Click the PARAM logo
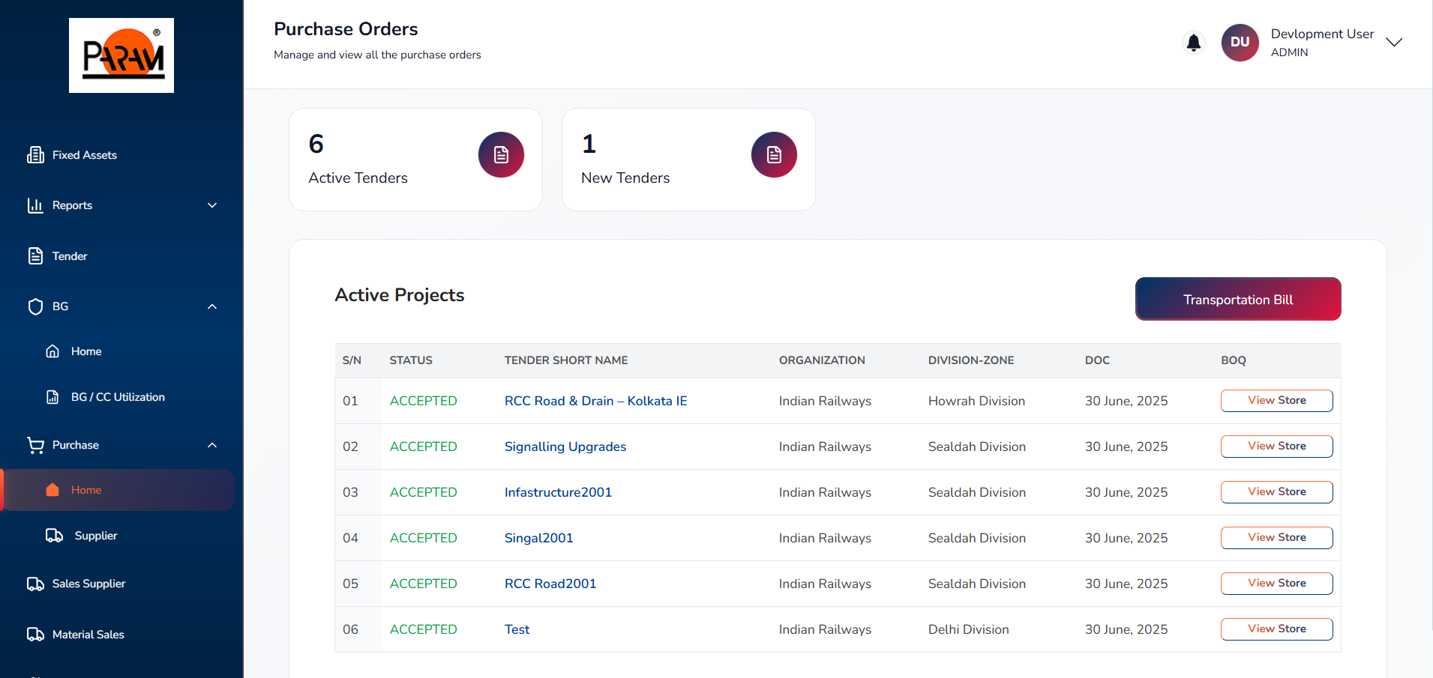The image size is (1433, 678). click(121, 55)
